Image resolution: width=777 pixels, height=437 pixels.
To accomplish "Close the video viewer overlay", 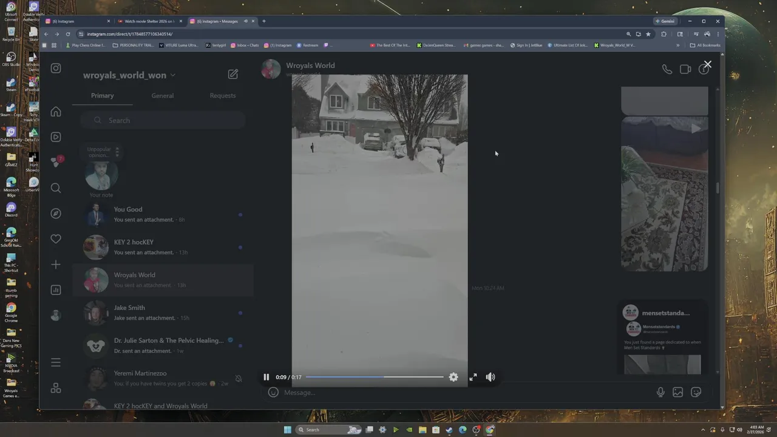I will coord(707,64).
